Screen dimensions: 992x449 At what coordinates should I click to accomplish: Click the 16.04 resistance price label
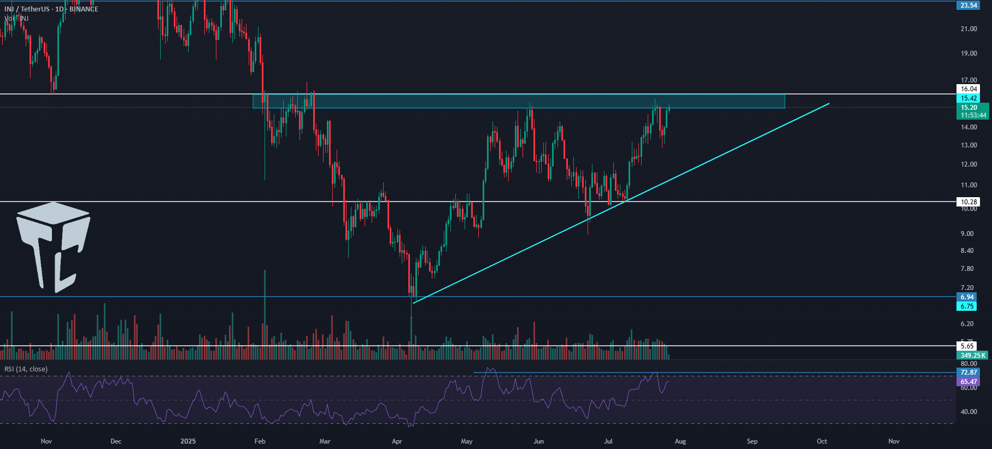tap(968, 89)
